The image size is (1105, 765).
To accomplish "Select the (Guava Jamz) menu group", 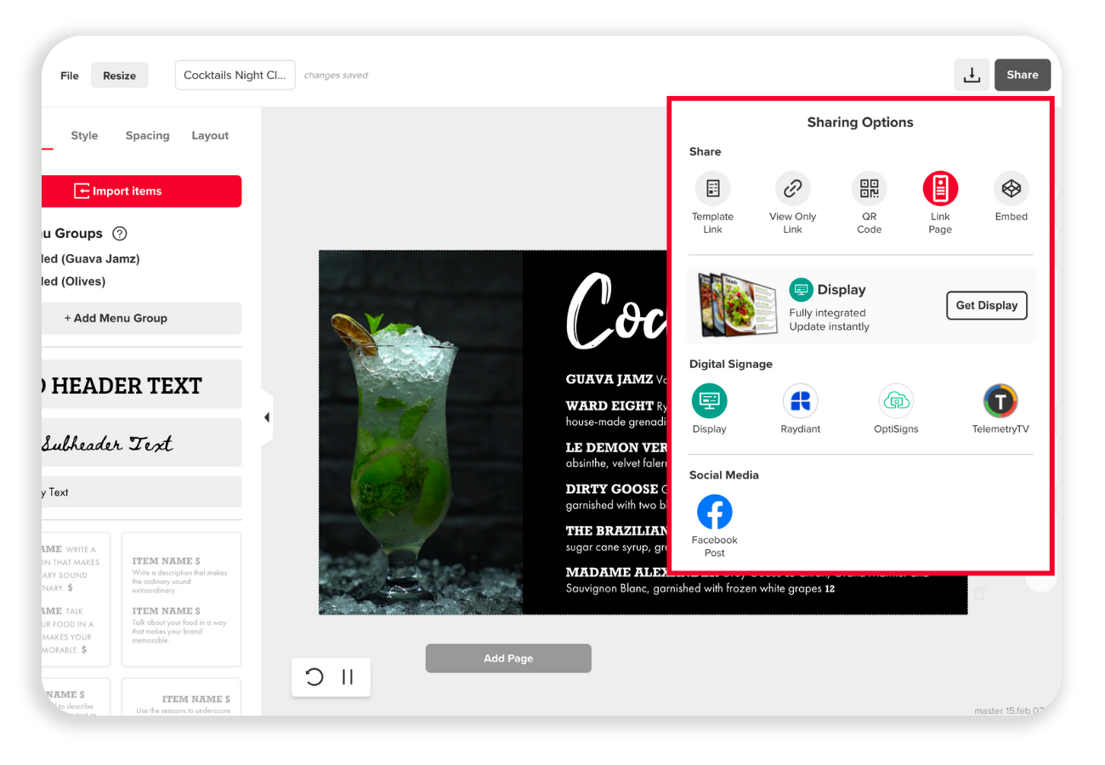I will coord(90,258).
